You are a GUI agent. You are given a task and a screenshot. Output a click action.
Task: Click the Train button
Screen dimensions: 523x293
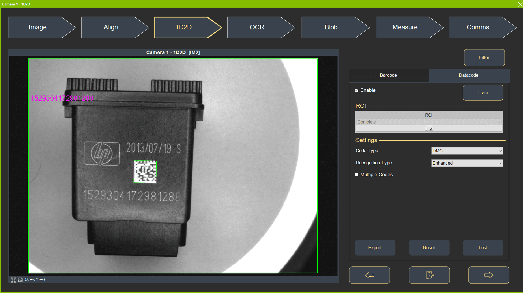tap(483, 93)
